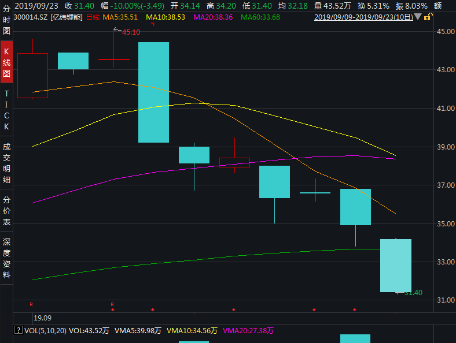Switch to the 分价表 tab

(x=6, y=210)
